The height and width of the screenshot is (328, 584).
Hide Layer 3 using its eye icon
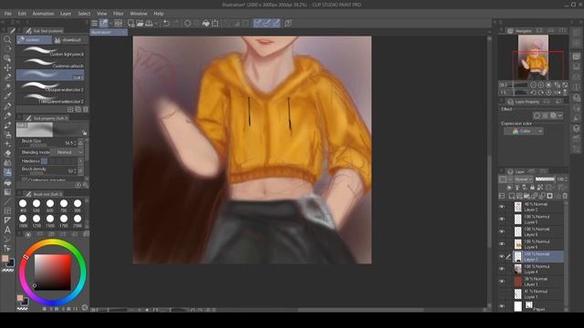point(502,282)
